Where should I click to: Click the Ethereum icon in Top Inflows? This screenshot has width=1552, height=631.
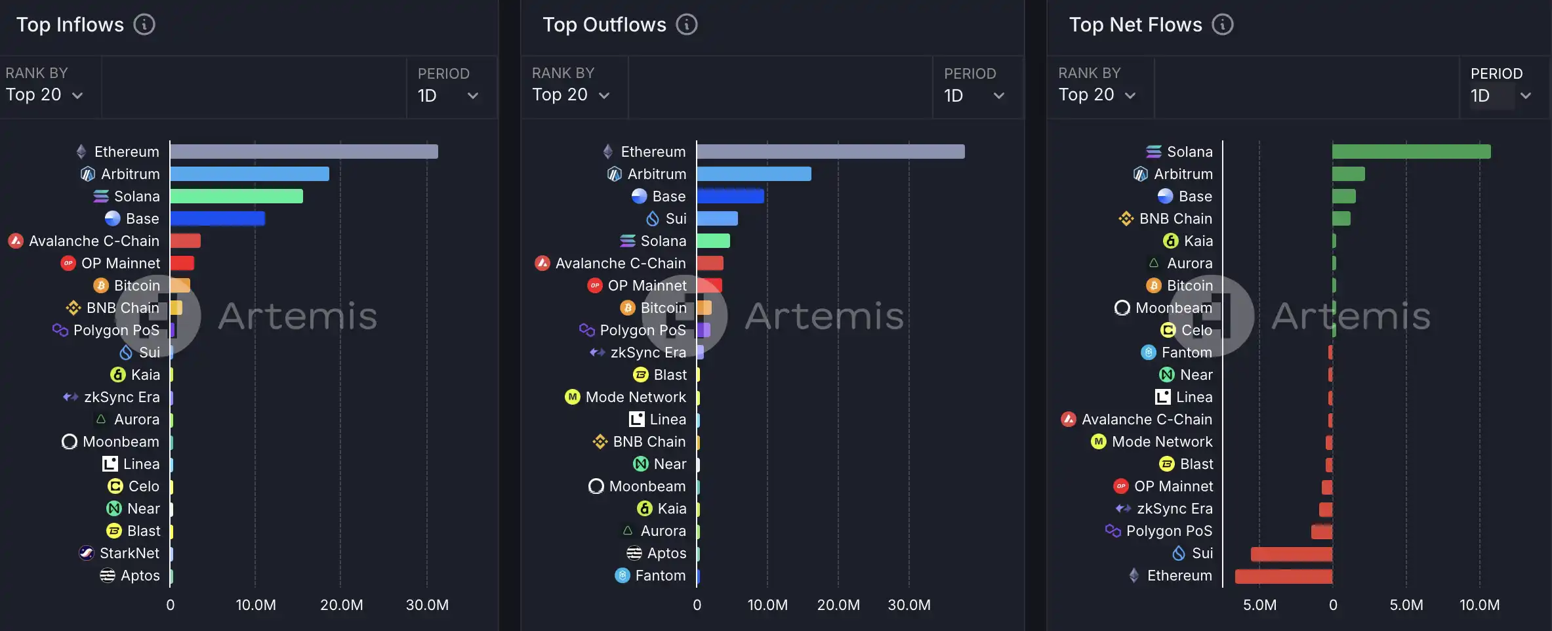[81, 152]
